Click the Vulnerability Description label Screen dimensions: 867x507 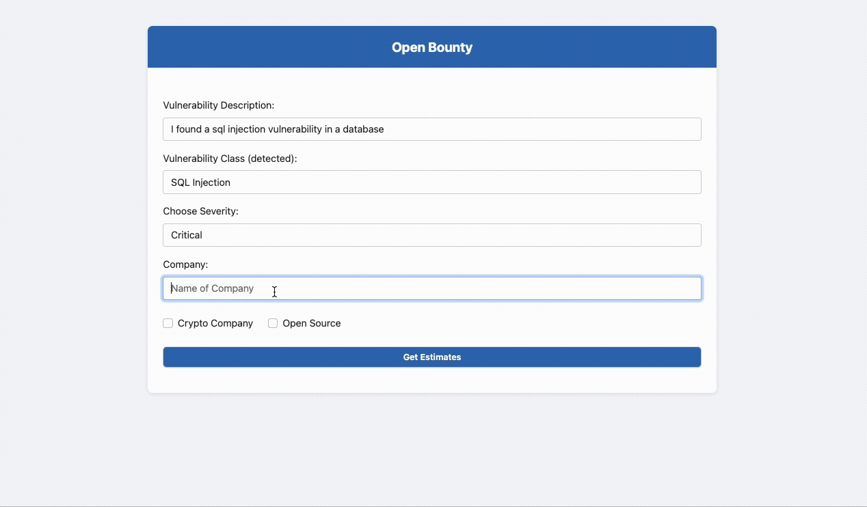tap(218, 105)
